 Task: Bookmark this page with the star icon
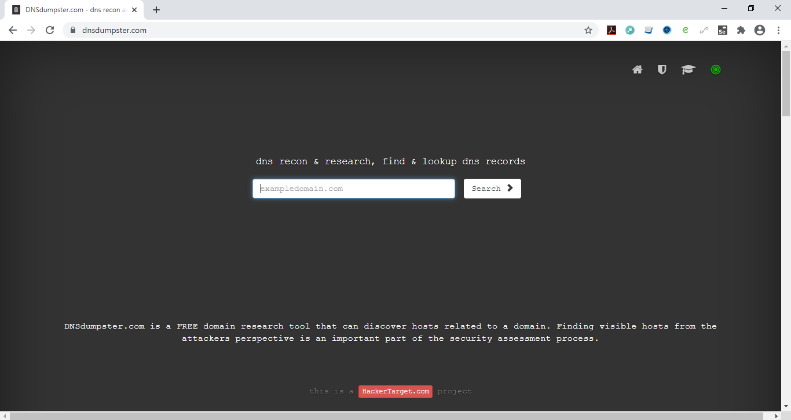click(588, 30)
